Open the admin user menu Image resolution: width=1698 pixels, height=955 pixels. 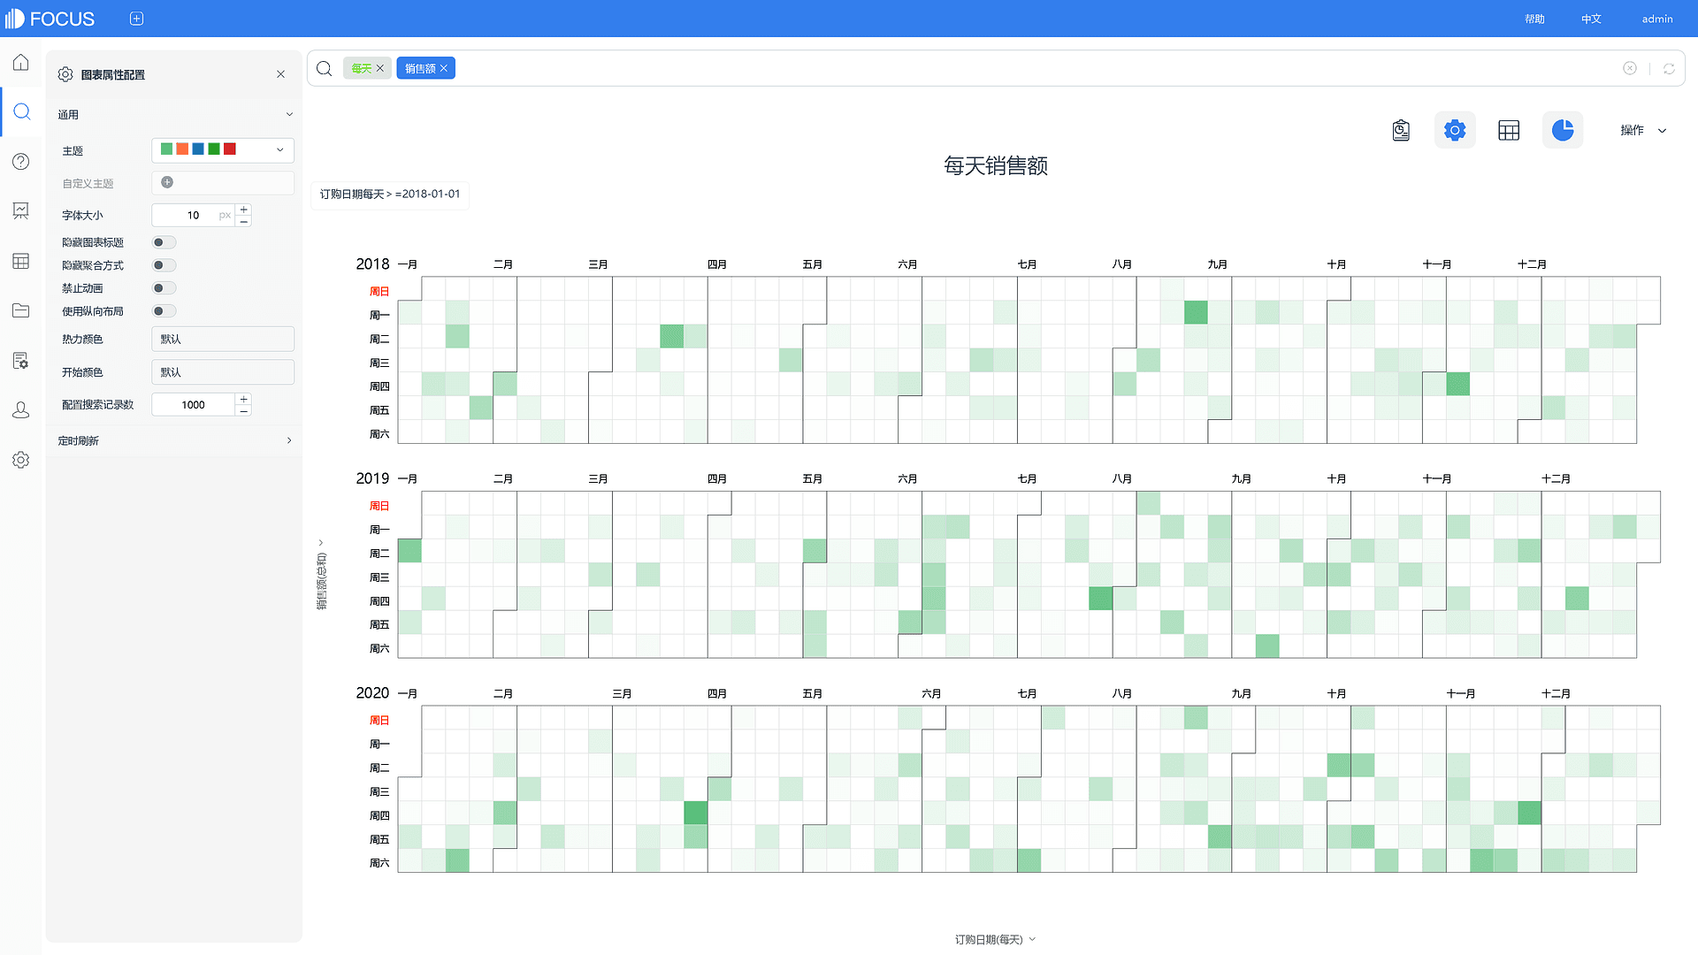(1657, 19)
